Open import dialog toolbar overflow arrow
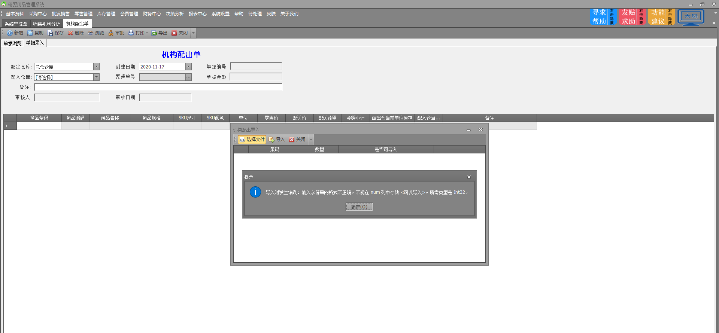Viewport: 719px width, 333px height. click(311, 140)
